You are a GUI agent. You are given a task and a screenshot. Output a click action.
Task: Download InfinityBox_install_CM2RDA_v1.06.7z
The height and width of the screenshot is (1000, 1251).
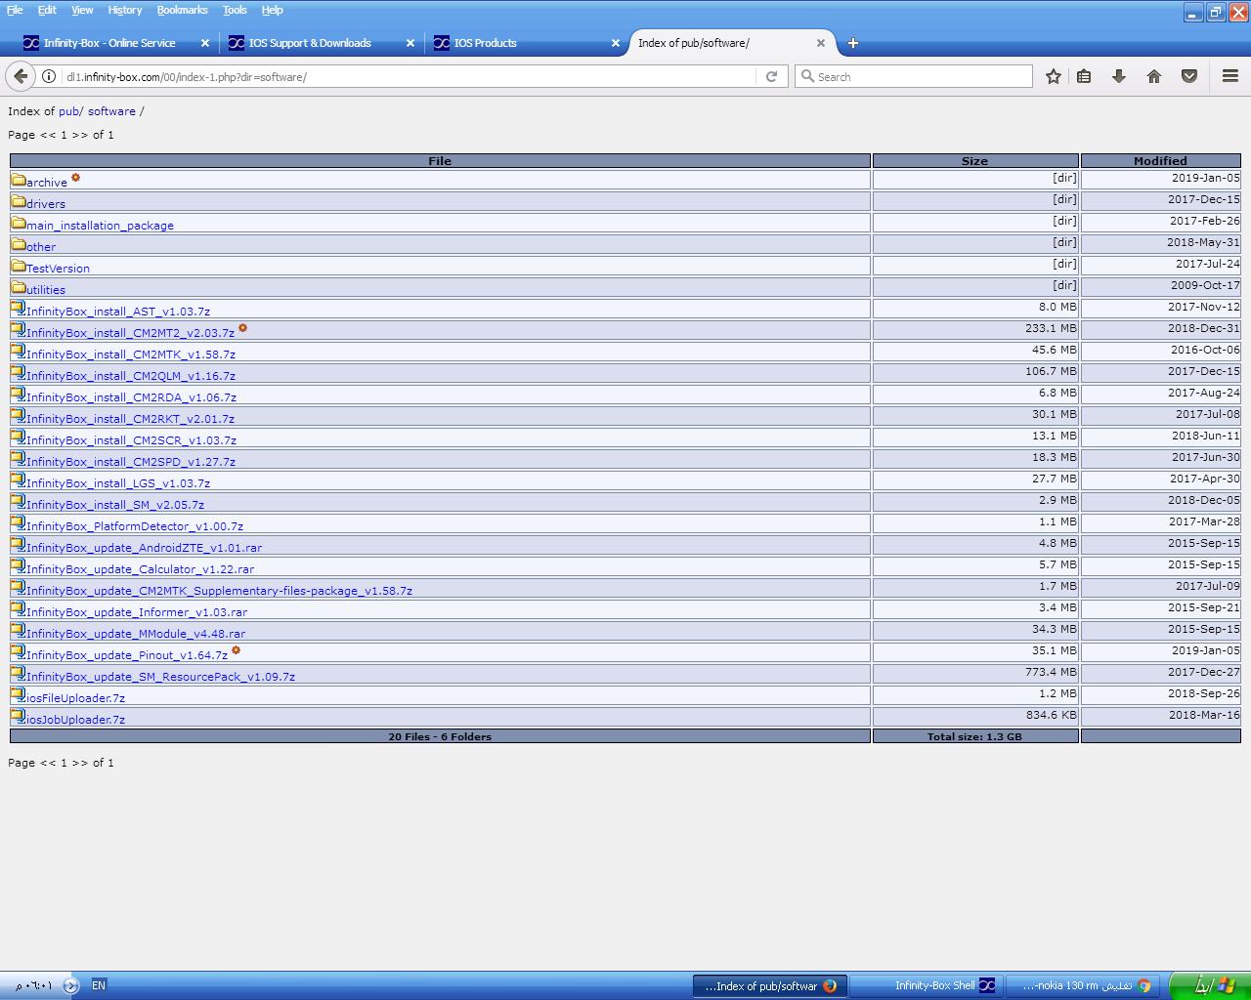131,397
